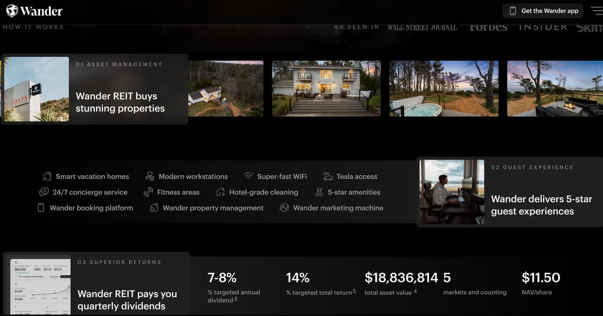Click the Fitness areas label
This screenshot has width=603, height=316.
178,192
